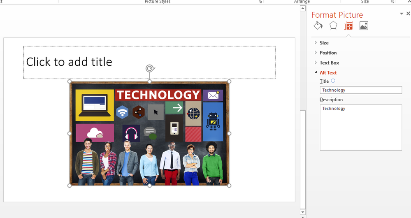Click the picture rotation handle

click(x=150, y=68)
